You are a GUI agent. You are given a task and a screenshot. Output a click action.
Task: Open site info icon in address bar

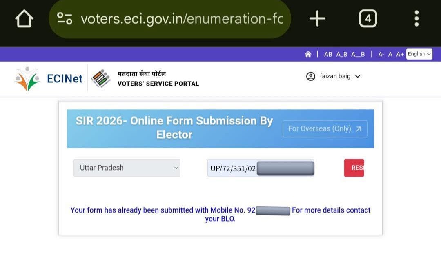pos(65,19)
